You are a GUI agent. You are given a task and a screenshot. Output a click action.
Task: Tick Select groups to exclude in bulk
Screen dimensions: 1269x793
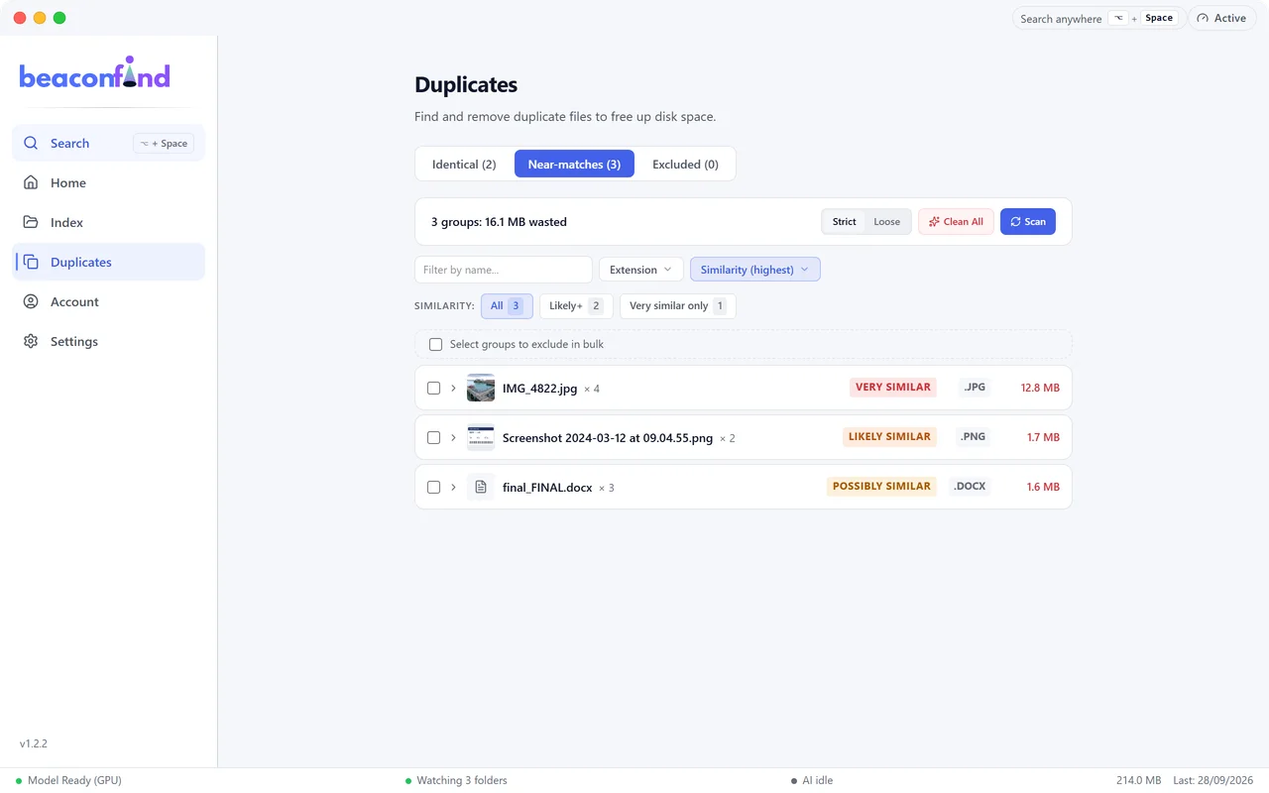coord(435,344)
